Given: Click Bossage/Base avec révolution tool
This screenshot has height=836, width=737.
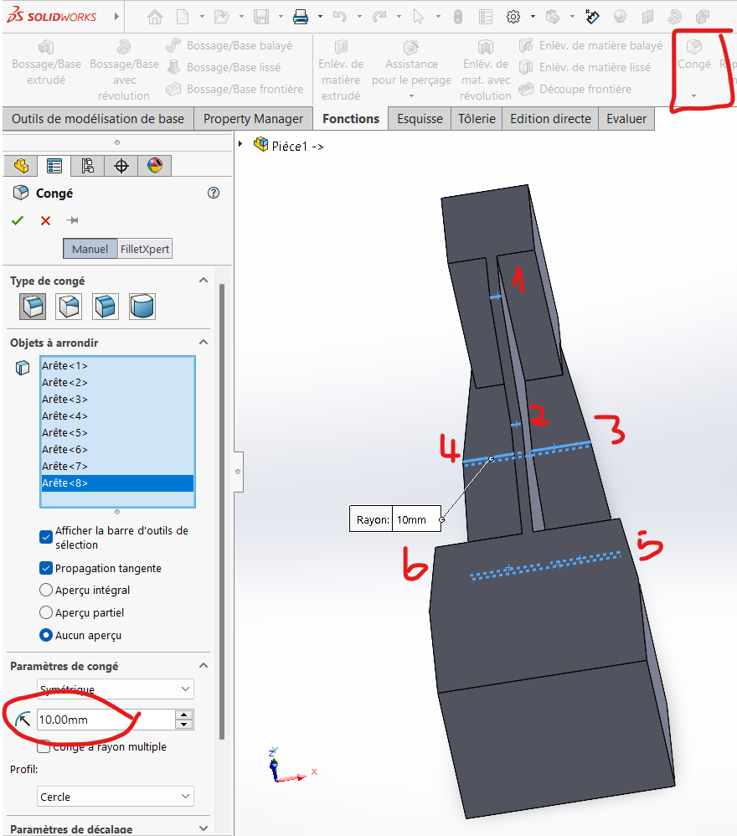Looking at the screenshot, I should pos(124,71).
